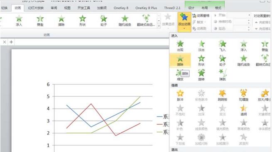Choose 随机线条 in the entrance dropdown list
Screen dimensions: 272x152
pyautogui.click(x=243, y=60)
